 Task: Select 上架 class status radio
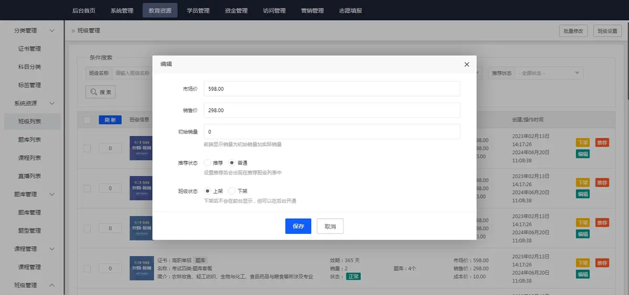point(208,191)
